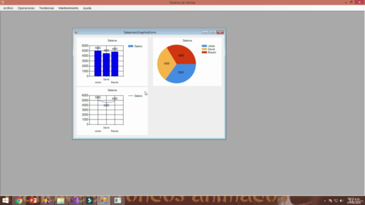Viewport: 365px width, 205px height.
Task: Minimize the main Sistema de Ventas window
Action: click(x=346, y=2)
